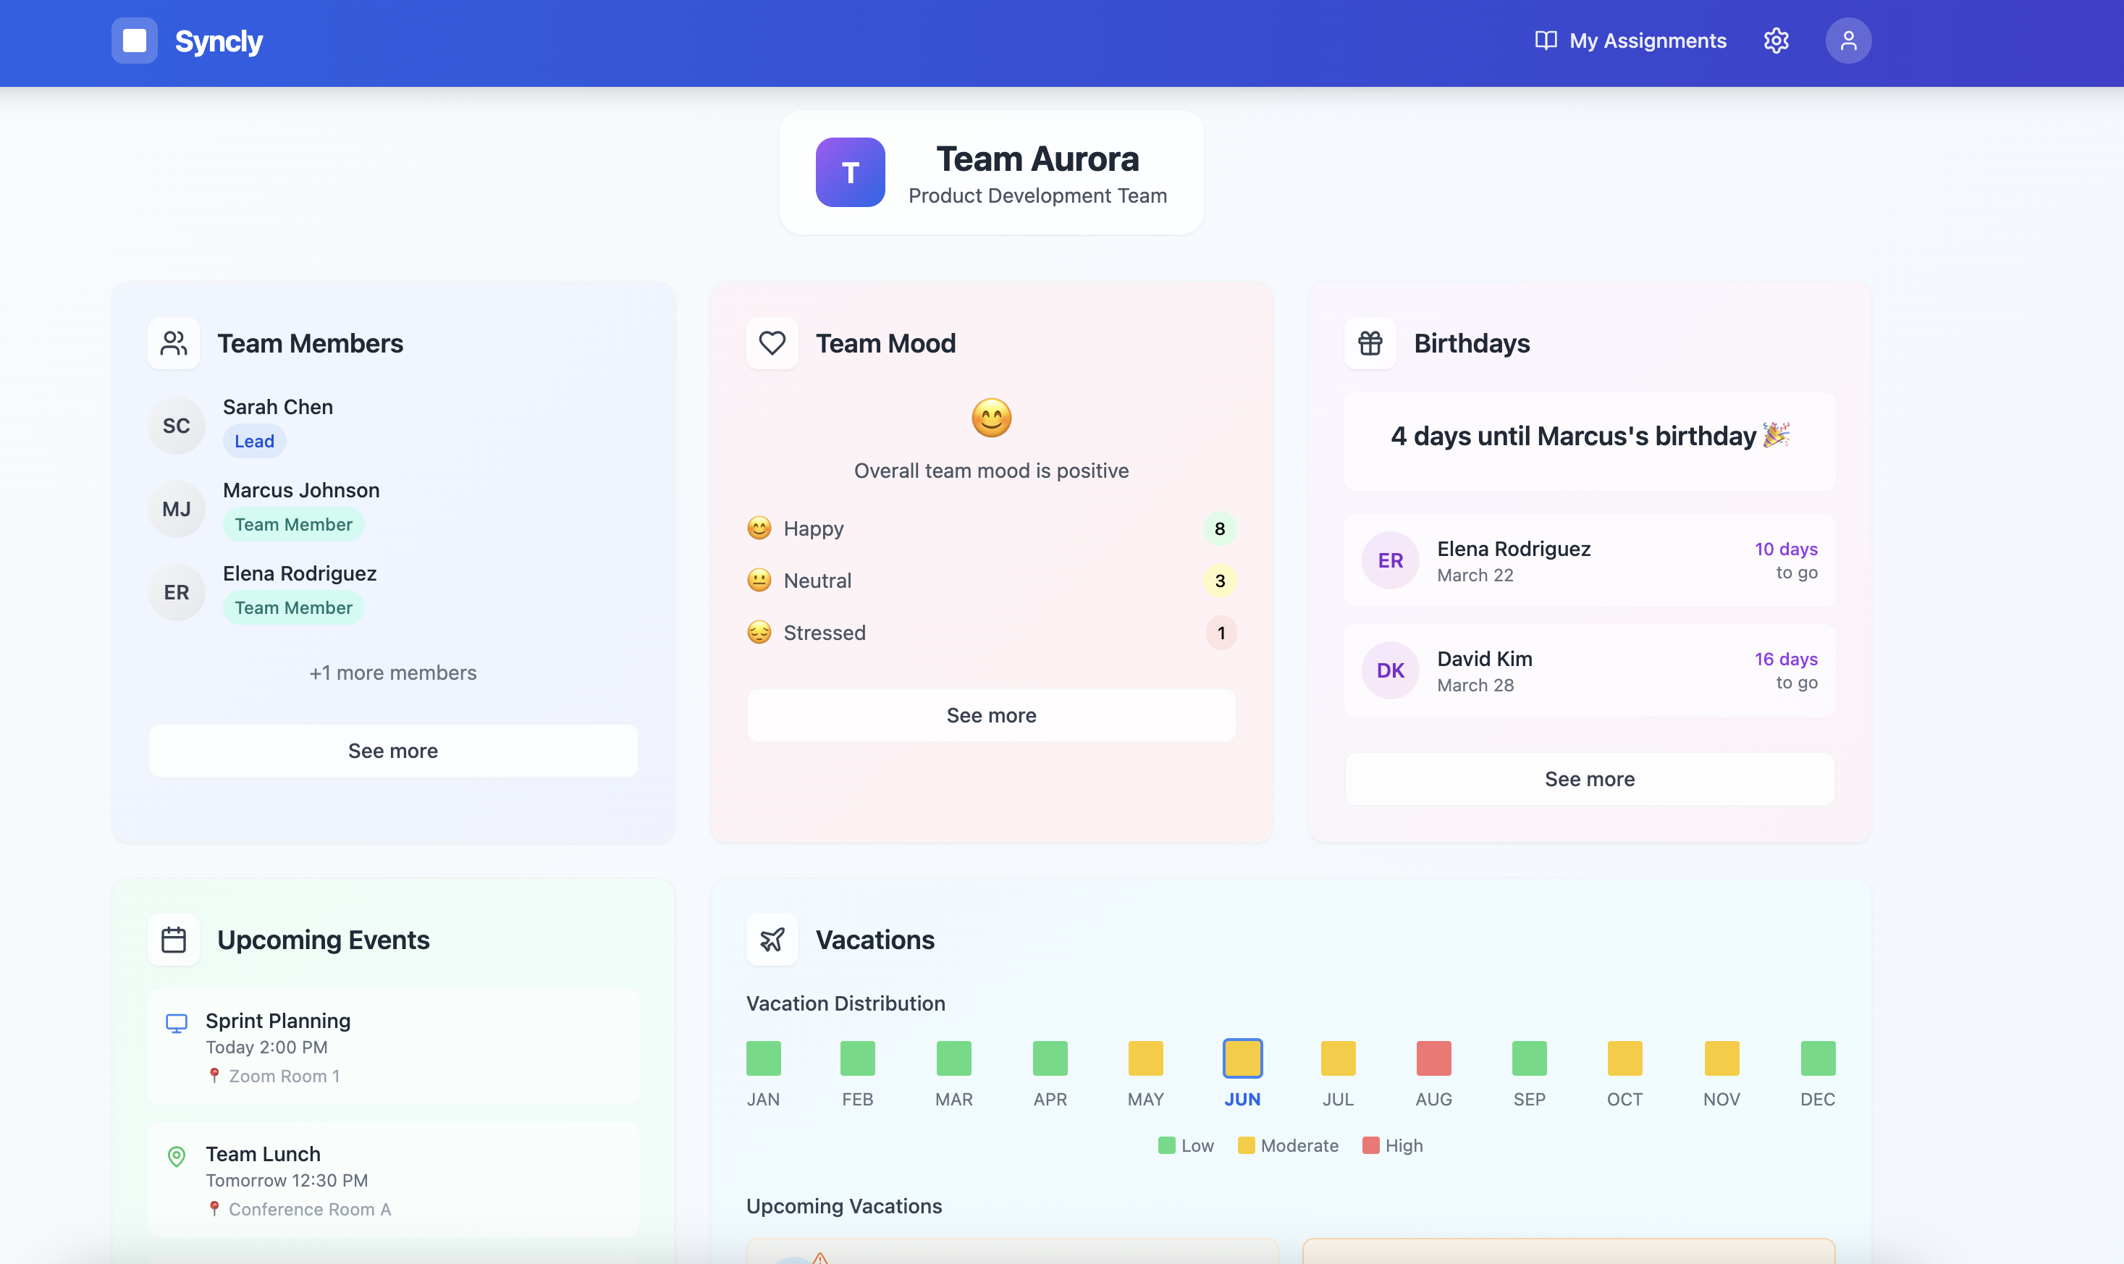Viewport: 2124px width, 1264px height.
Task: Select the JAN vacation month square
Action: (763, 1058)
